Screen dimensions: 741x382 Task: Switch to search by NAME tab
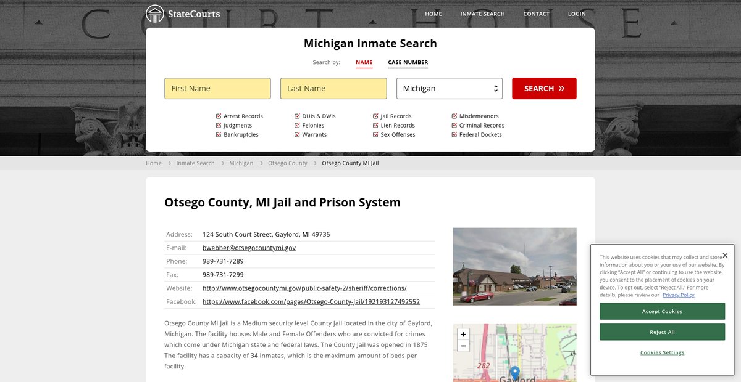(364, 62)
